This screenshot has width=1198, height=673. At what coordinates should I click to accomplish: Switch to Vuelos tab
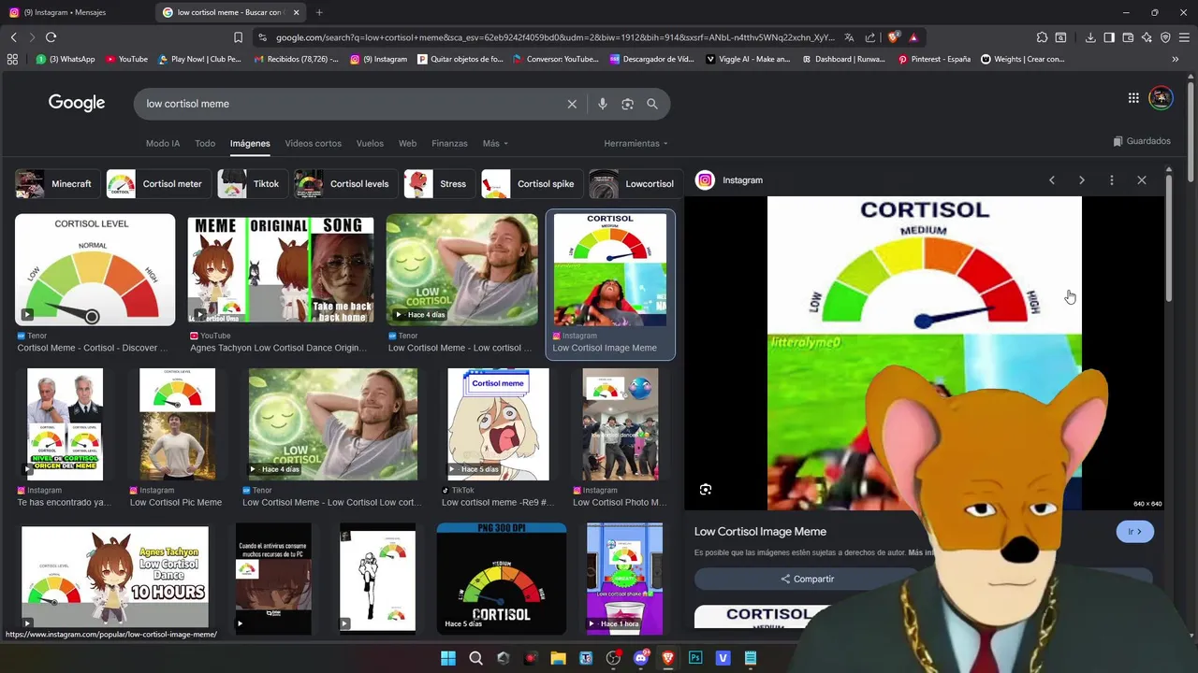tap(370, 143)
